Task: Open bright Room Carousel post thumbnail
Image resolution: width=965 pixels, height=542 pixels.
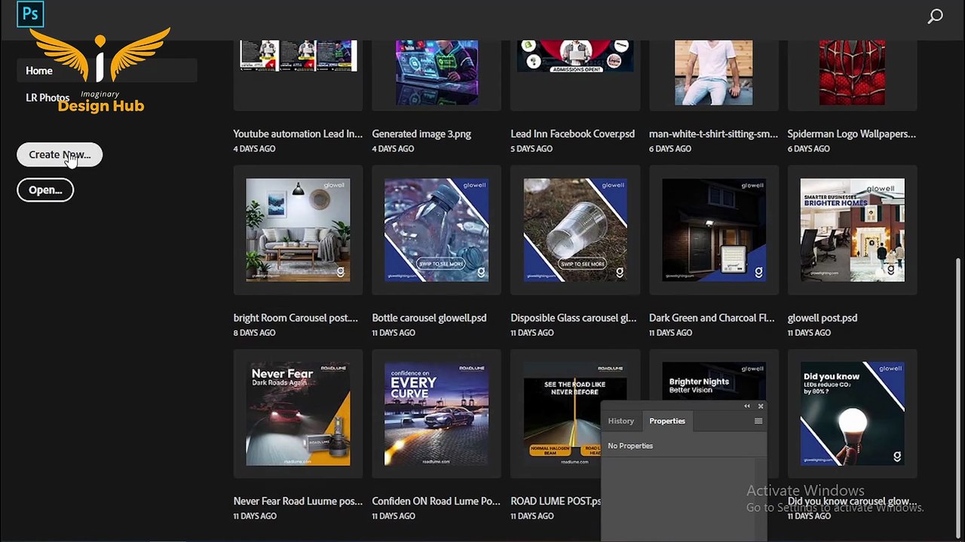Action: pyautogui.click(x=298, y=230)
